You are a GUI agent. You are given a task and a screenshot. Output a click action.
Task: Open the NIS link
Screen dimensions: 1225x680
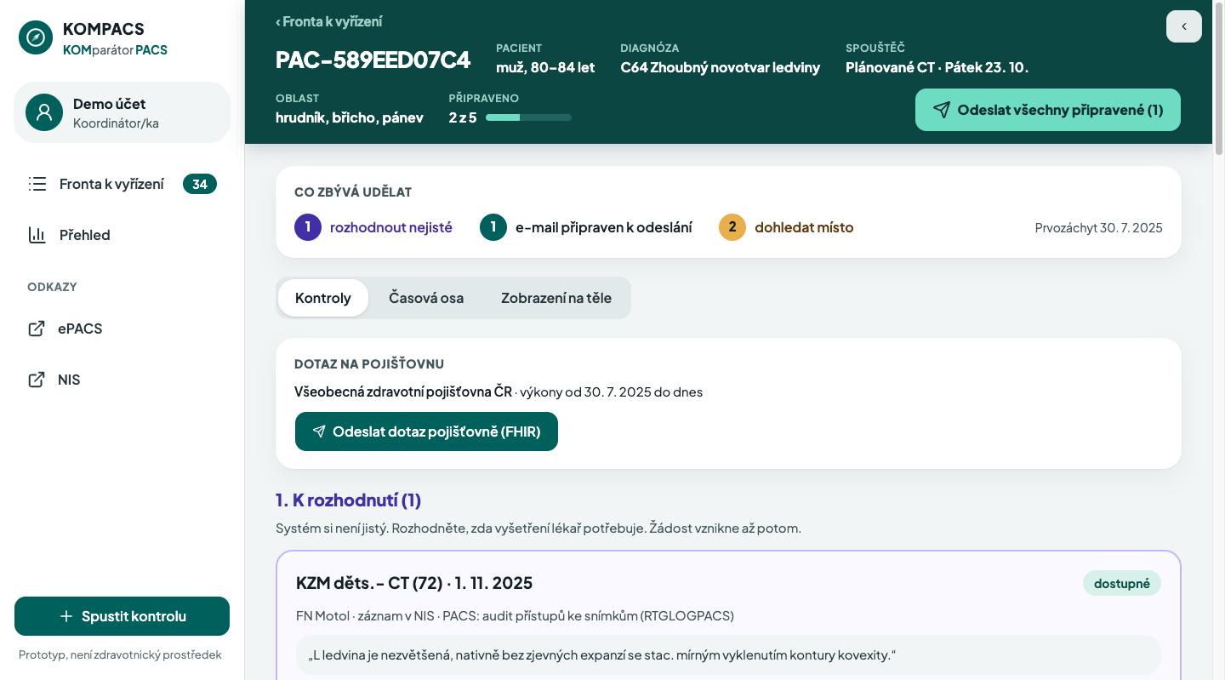click(x=122, y=380)
